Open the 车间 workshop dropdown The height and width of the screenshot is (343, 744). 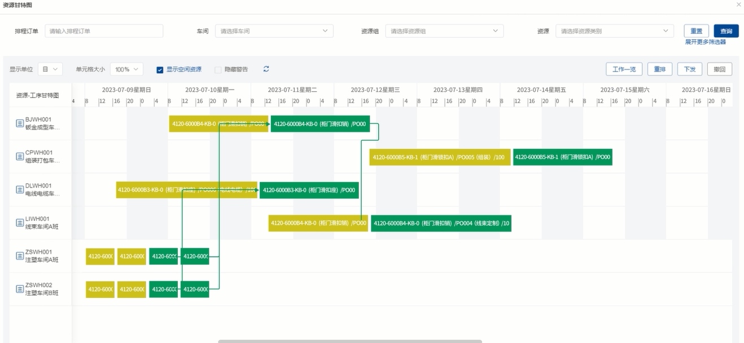click(274, 31)
